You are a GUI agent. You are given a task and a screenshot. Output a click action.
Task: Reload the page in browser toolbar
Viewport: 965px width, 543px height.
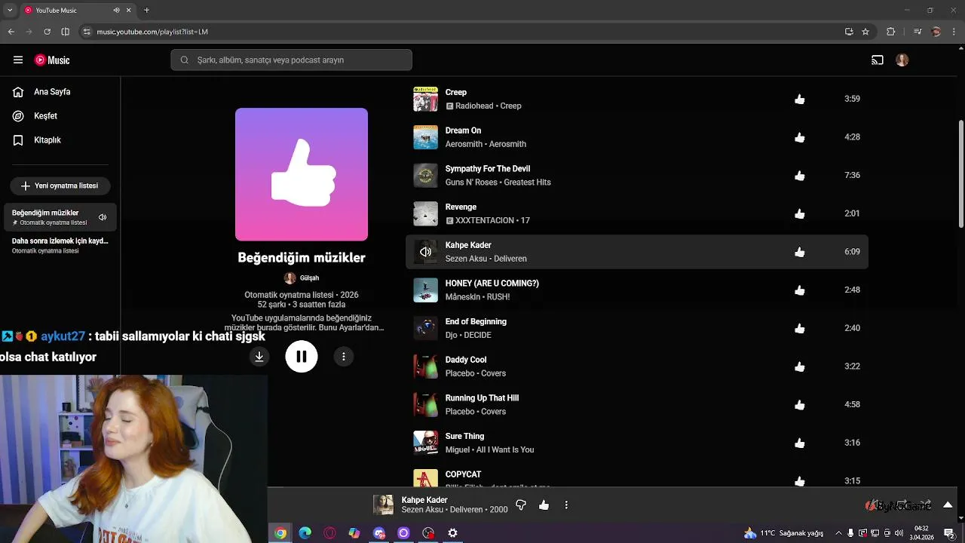(47, 32)
